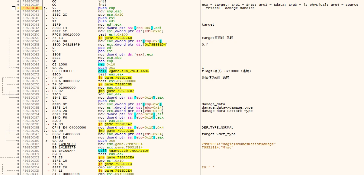
Task: Click the call to game.sub_7964EA60
Action: [x=123, y=71]
